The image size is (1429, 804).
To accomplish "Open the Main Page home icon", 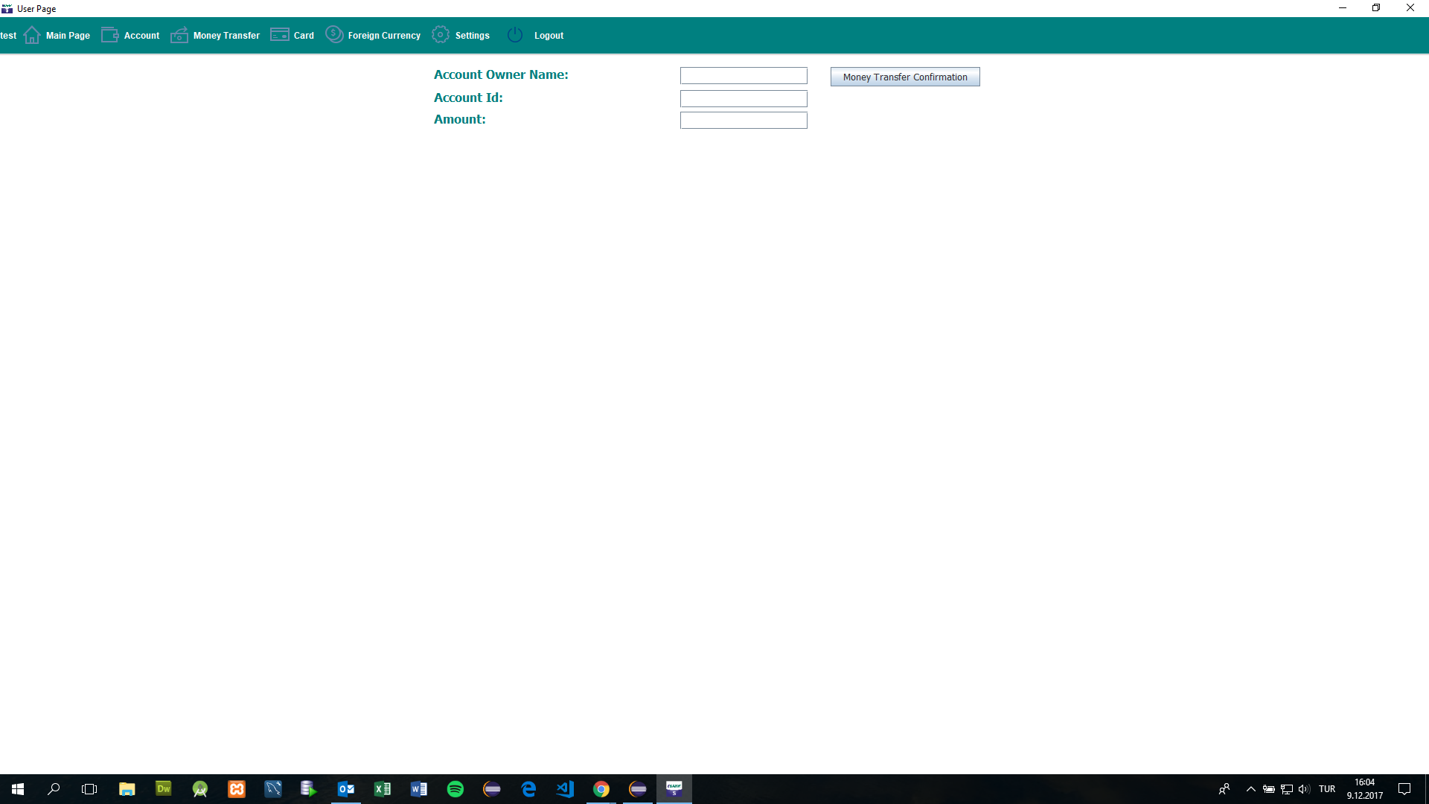I will pyautogui.click(x=31, y=35).
